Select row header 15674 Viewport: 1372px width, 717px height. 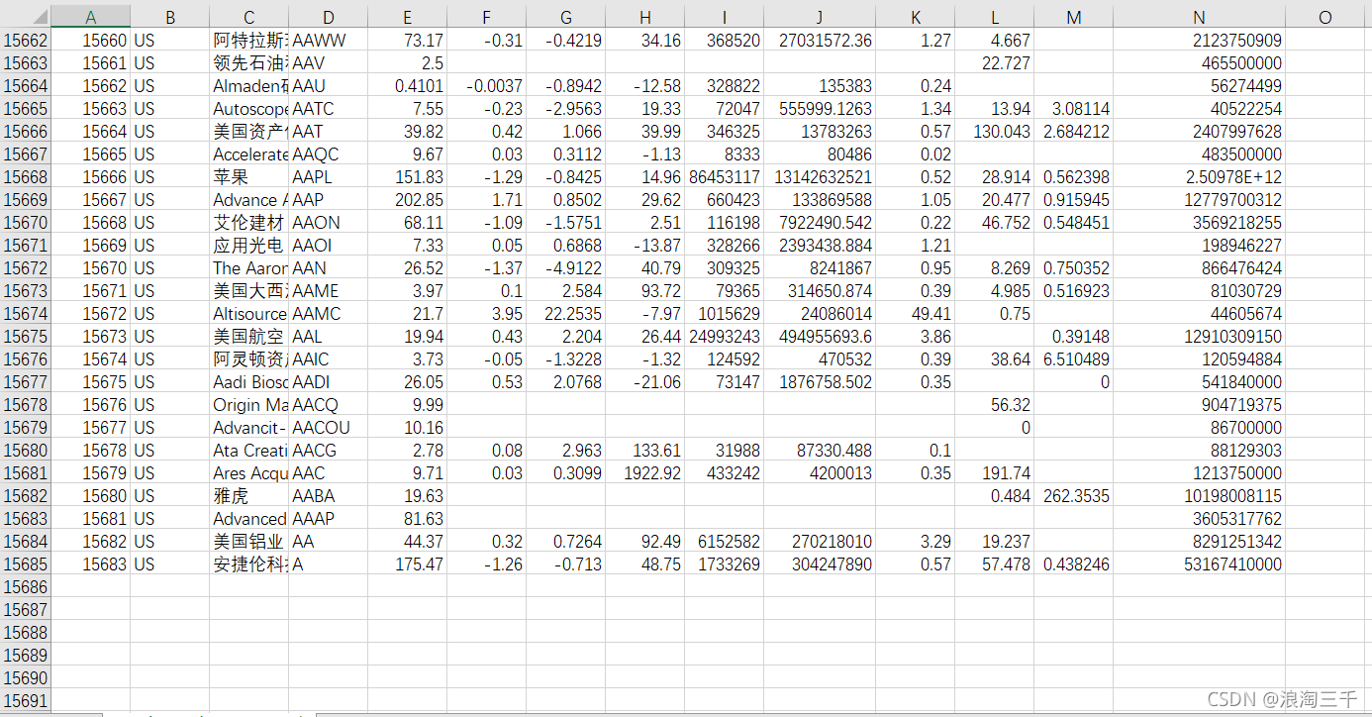click(26, 314)
